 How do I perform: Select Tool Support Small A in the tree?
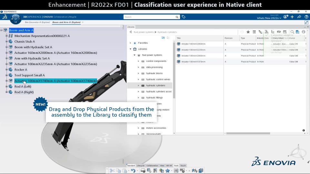click(29, 75)
